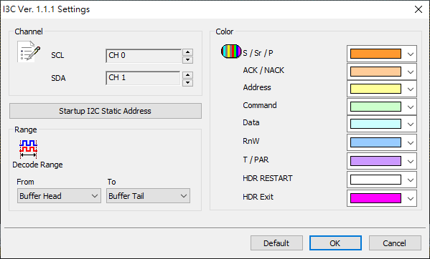
Task: Click the Cancel button
Action: click(x=395, y=243)
